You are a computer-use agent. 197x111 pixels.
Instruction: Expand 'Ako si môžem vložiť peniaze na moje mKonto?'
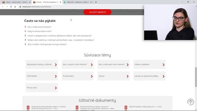[47, 44]
